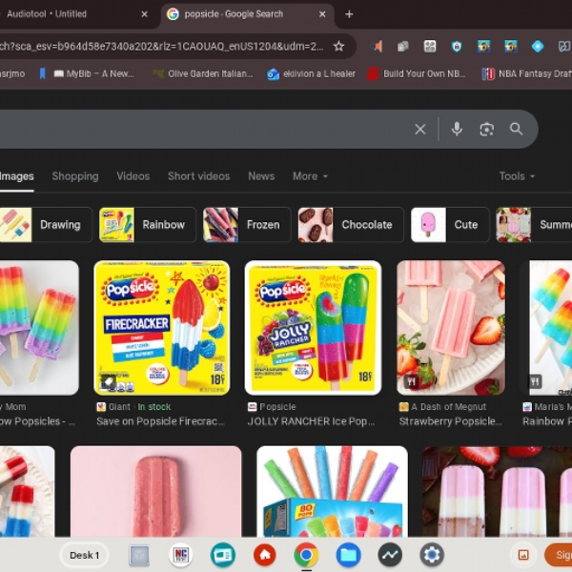Open the Popsicle Firecracker box image
Screen dimensions: 572x572
tap(162, 328)
